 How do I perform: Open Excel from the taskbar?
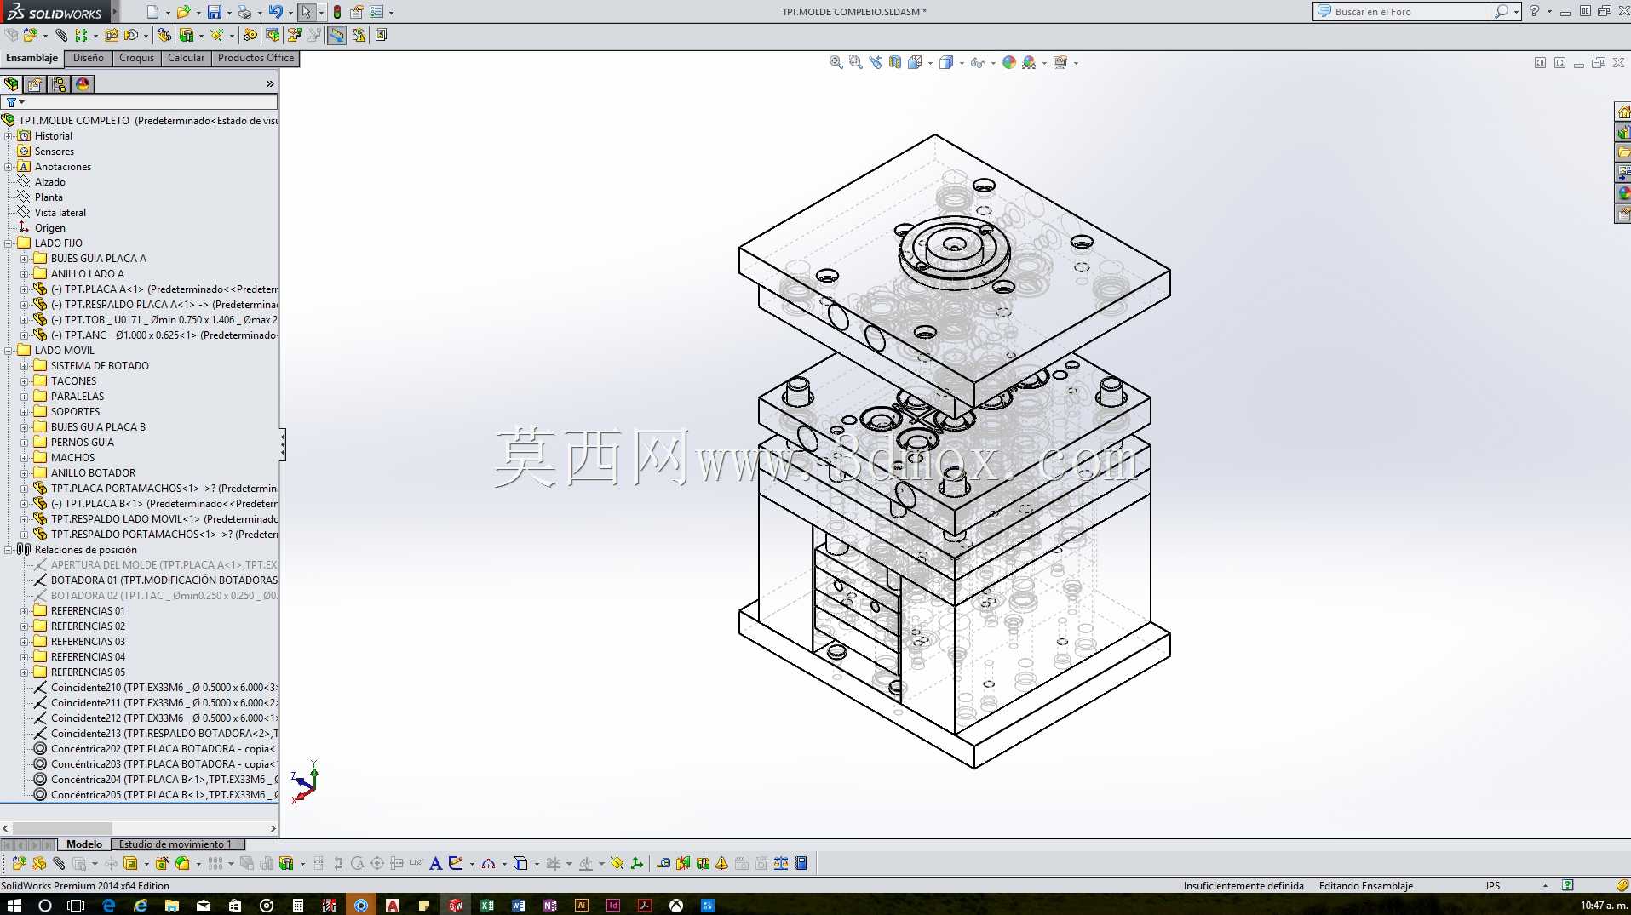click(x=487, y=905)
